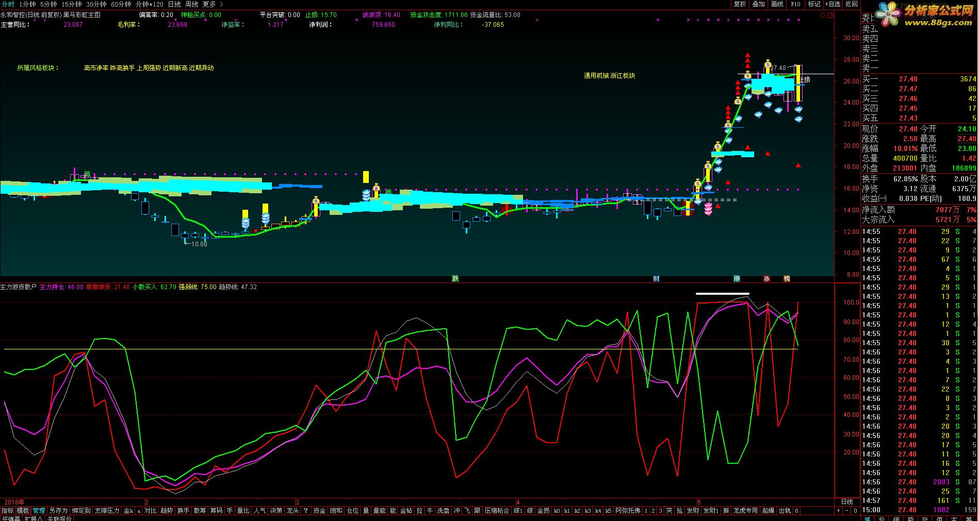978x521 pixels.
Task: Select the 筹码 indicator
Action: (216, 511)
